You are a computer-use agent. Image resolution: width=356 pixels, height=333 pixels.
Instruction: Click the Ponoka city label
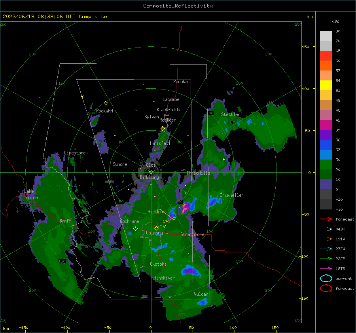click(x=180, y=82)
